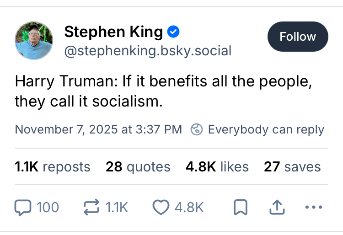343x235 pixels.
Task: Click the Everybody can reply label
Action: click(x=266, y=129)
